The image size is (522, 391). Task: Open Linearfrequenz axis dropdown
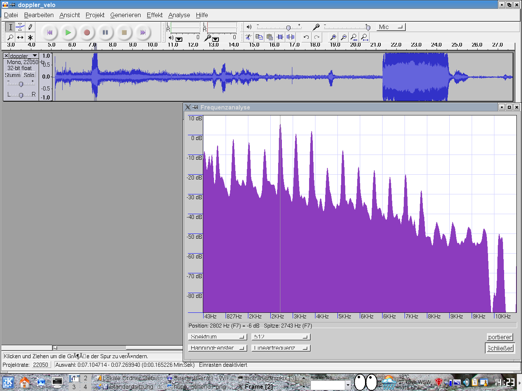[x=281, y=348]
